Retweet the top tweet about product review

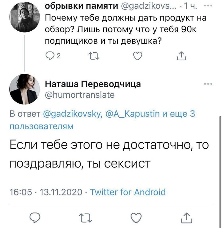pyautogui.click(x=92, y=56)
